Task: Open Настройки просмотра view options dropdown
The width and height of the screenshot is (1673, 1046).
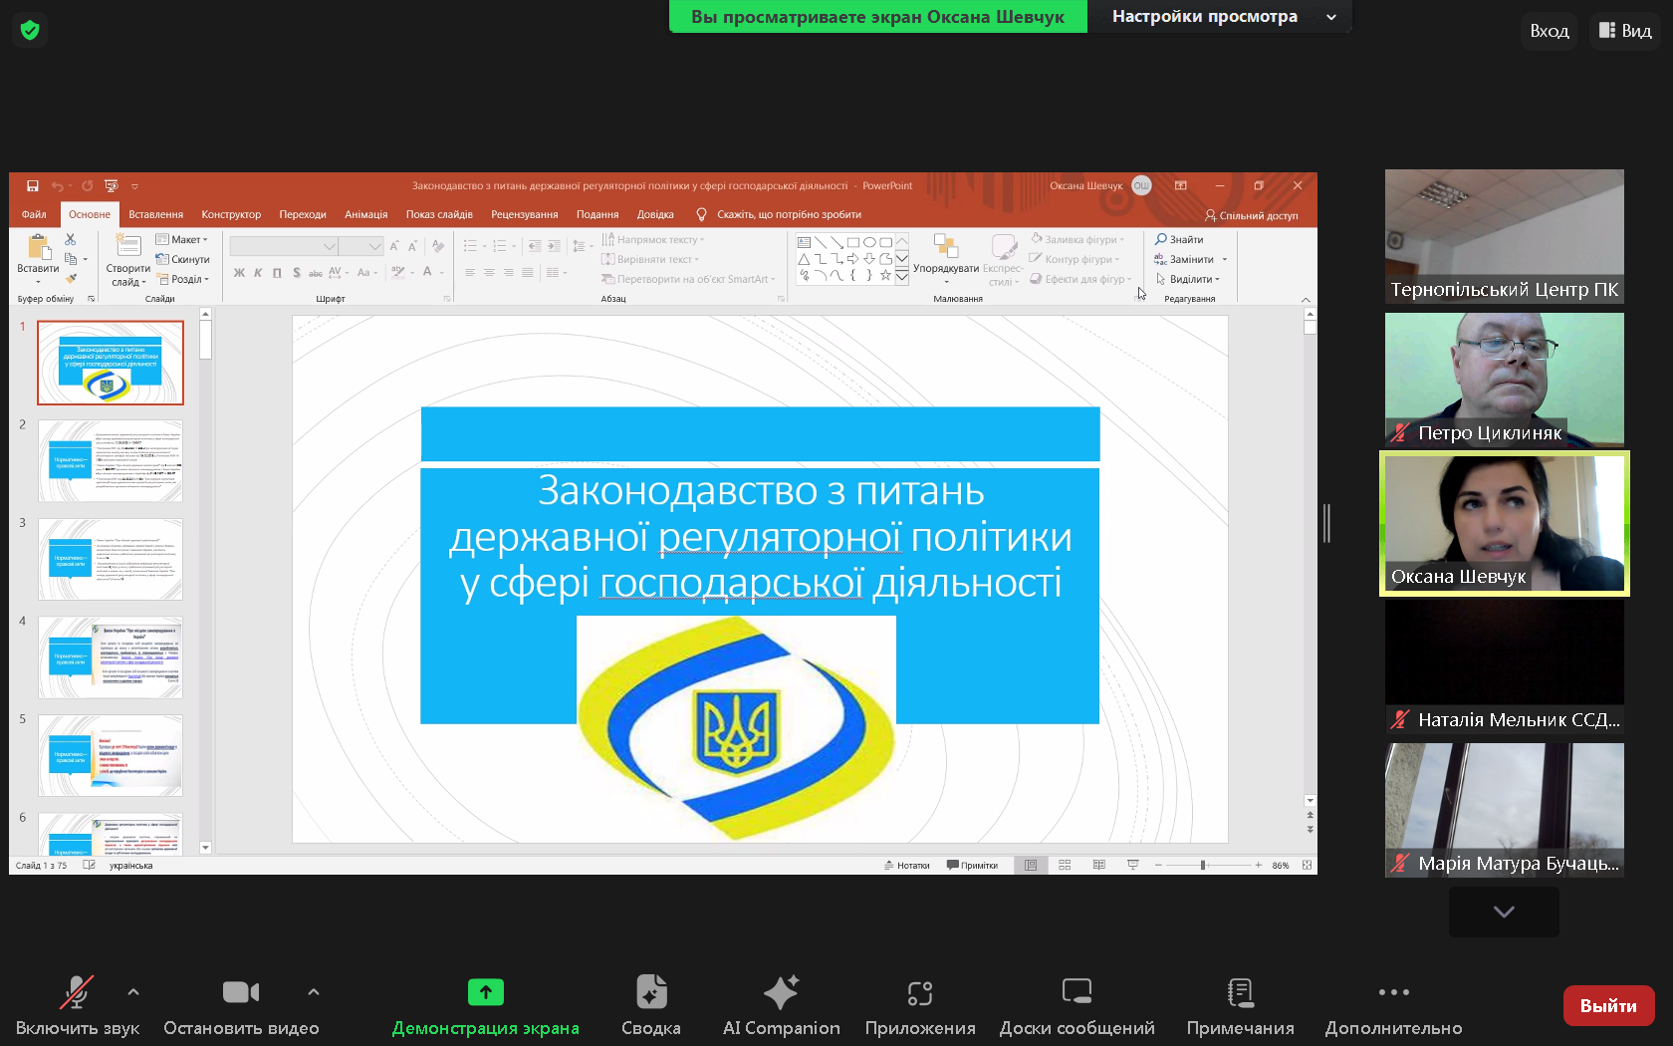Action: (x=1220, y=16)
